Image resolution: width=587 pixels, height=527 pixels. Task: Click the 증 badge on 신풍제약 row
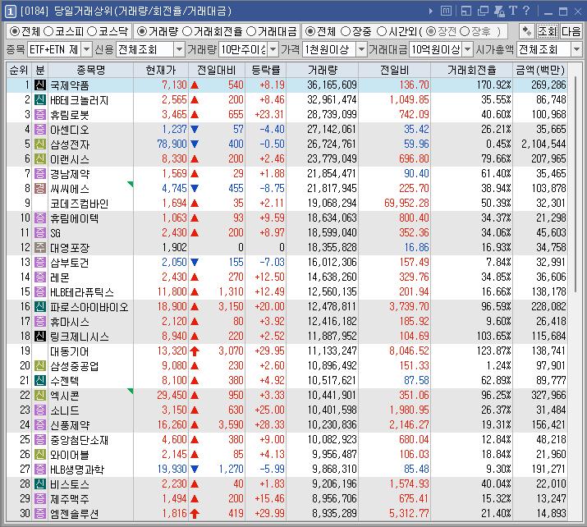(40, 425)
